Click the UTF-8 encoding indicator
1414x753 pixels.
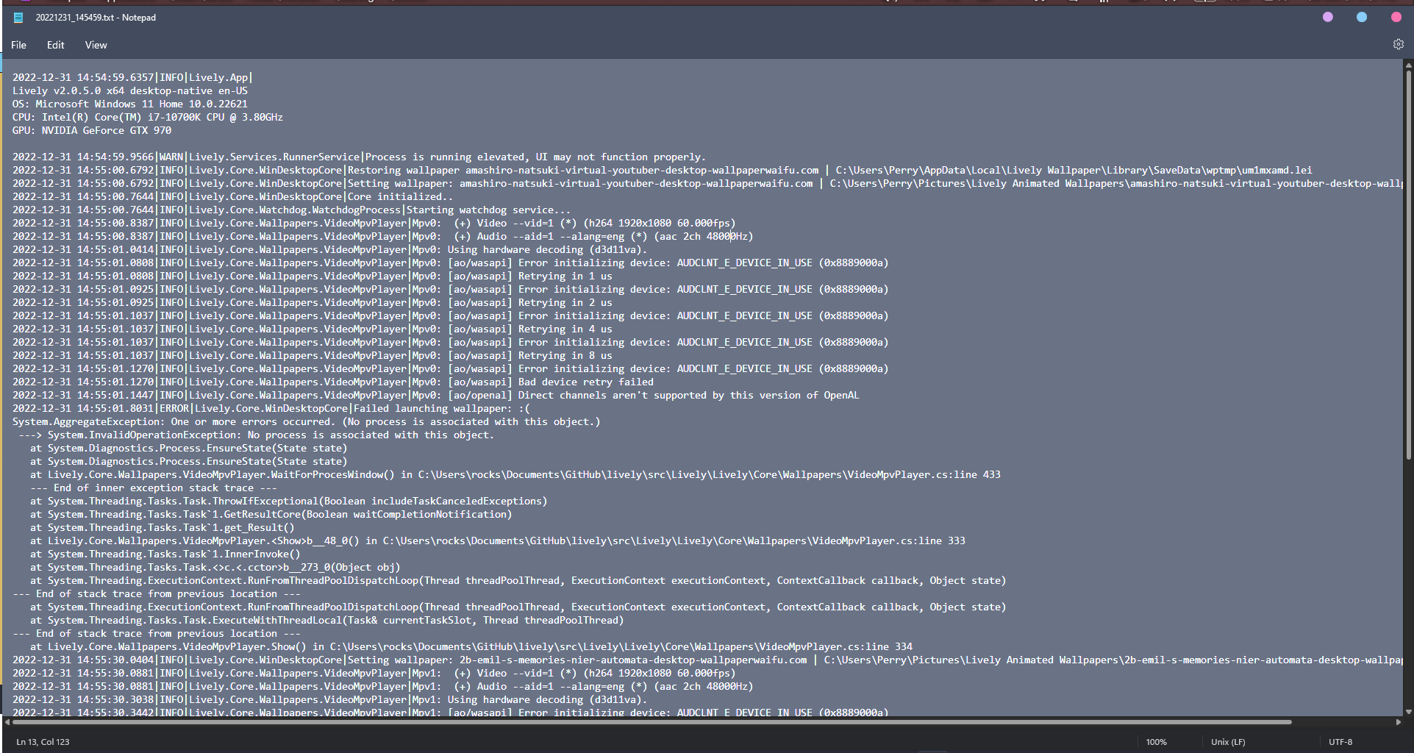1340,741
